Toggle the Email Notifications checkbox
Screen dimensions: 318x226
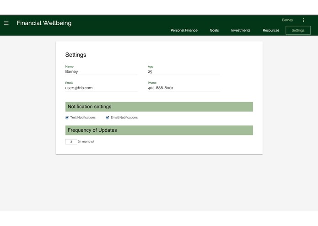click(107, 118)
